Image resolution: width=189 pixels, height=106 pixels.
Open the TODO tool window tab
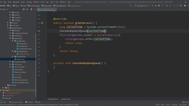4,102
